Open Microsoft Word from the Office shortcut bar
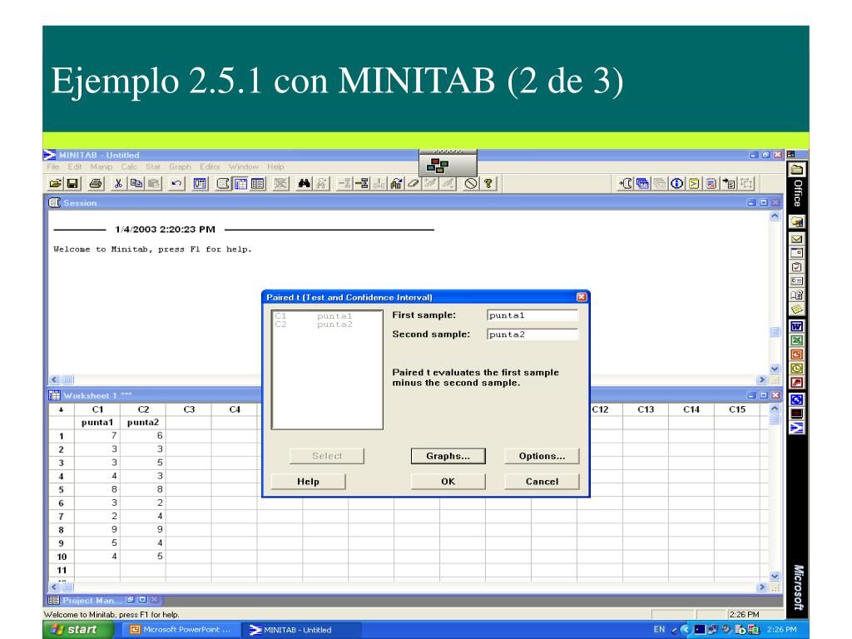Image resolution: width=852 pixels, height=639 pixels. click(796, 326)
